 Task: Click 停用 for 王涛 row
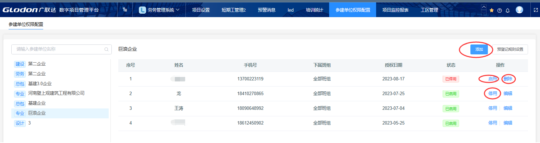coord(493,108)
